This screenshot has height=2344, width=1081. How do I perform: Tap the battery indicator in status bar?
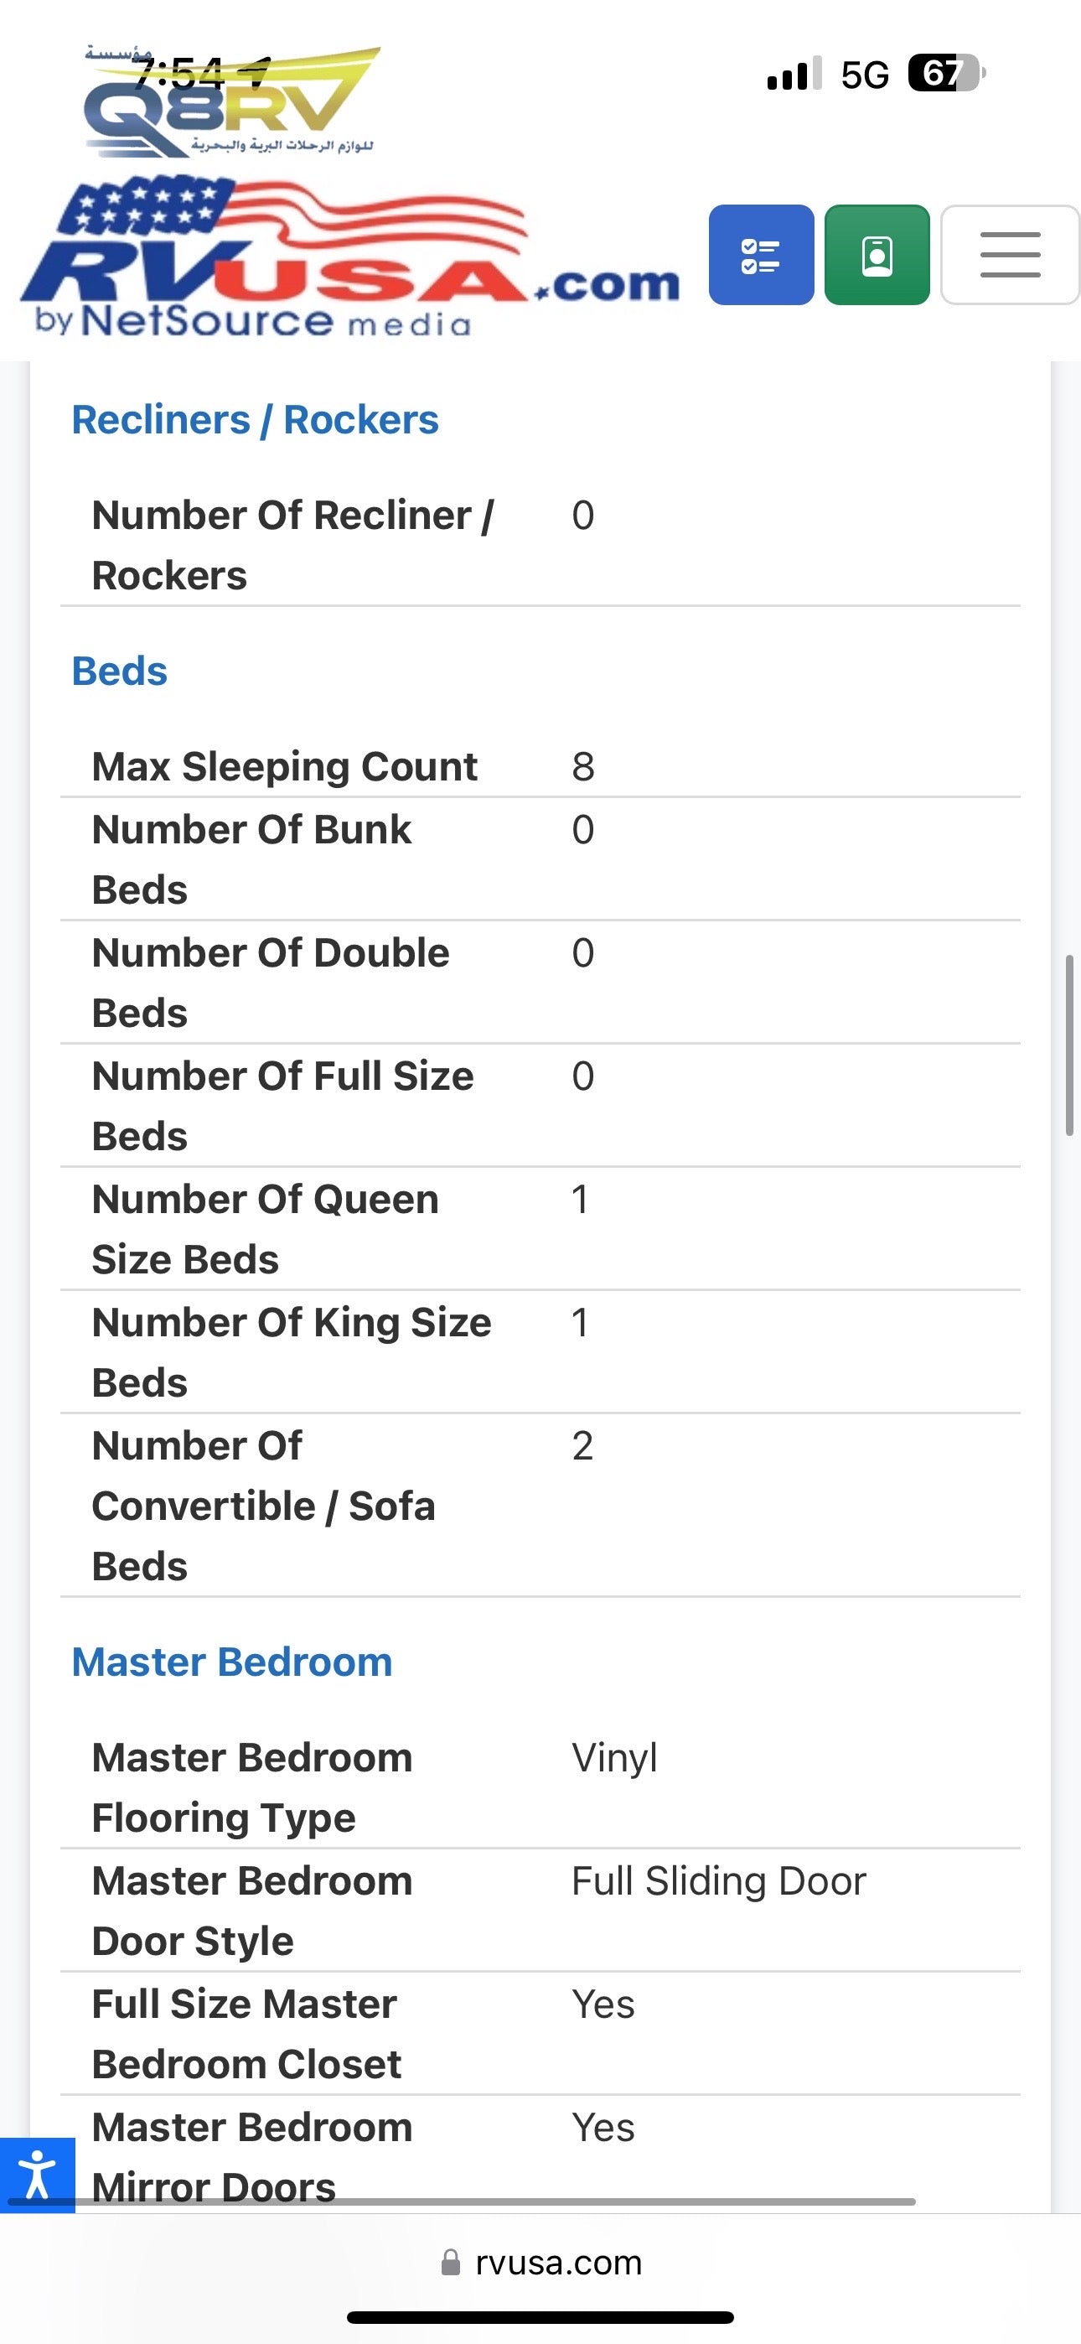point(946,74)
